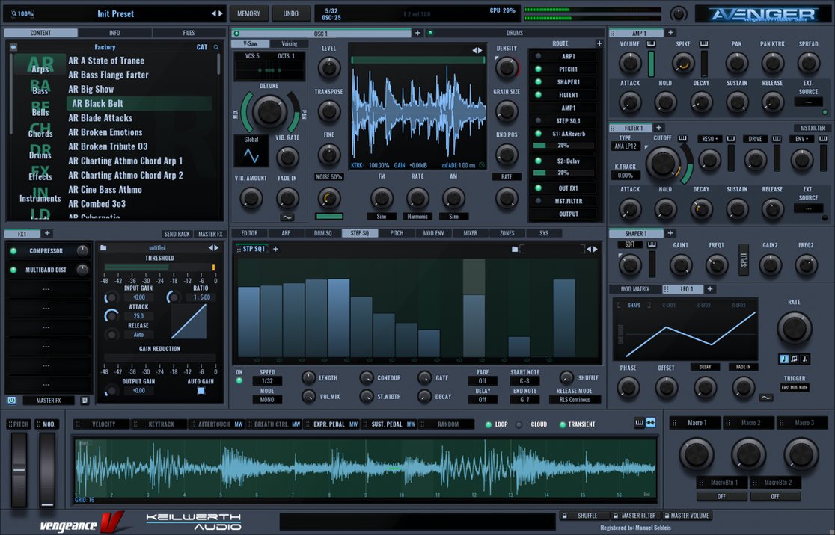The image size is (835, 535).
Task: Click the folder icon above the step sequencer
Action: [514, 248]
